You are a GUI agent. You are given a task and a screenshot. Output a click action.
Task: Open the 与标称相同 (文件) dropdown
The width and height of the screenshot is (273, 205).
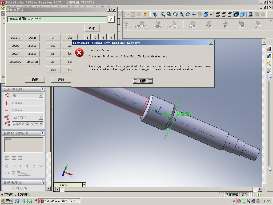(41, 124)
